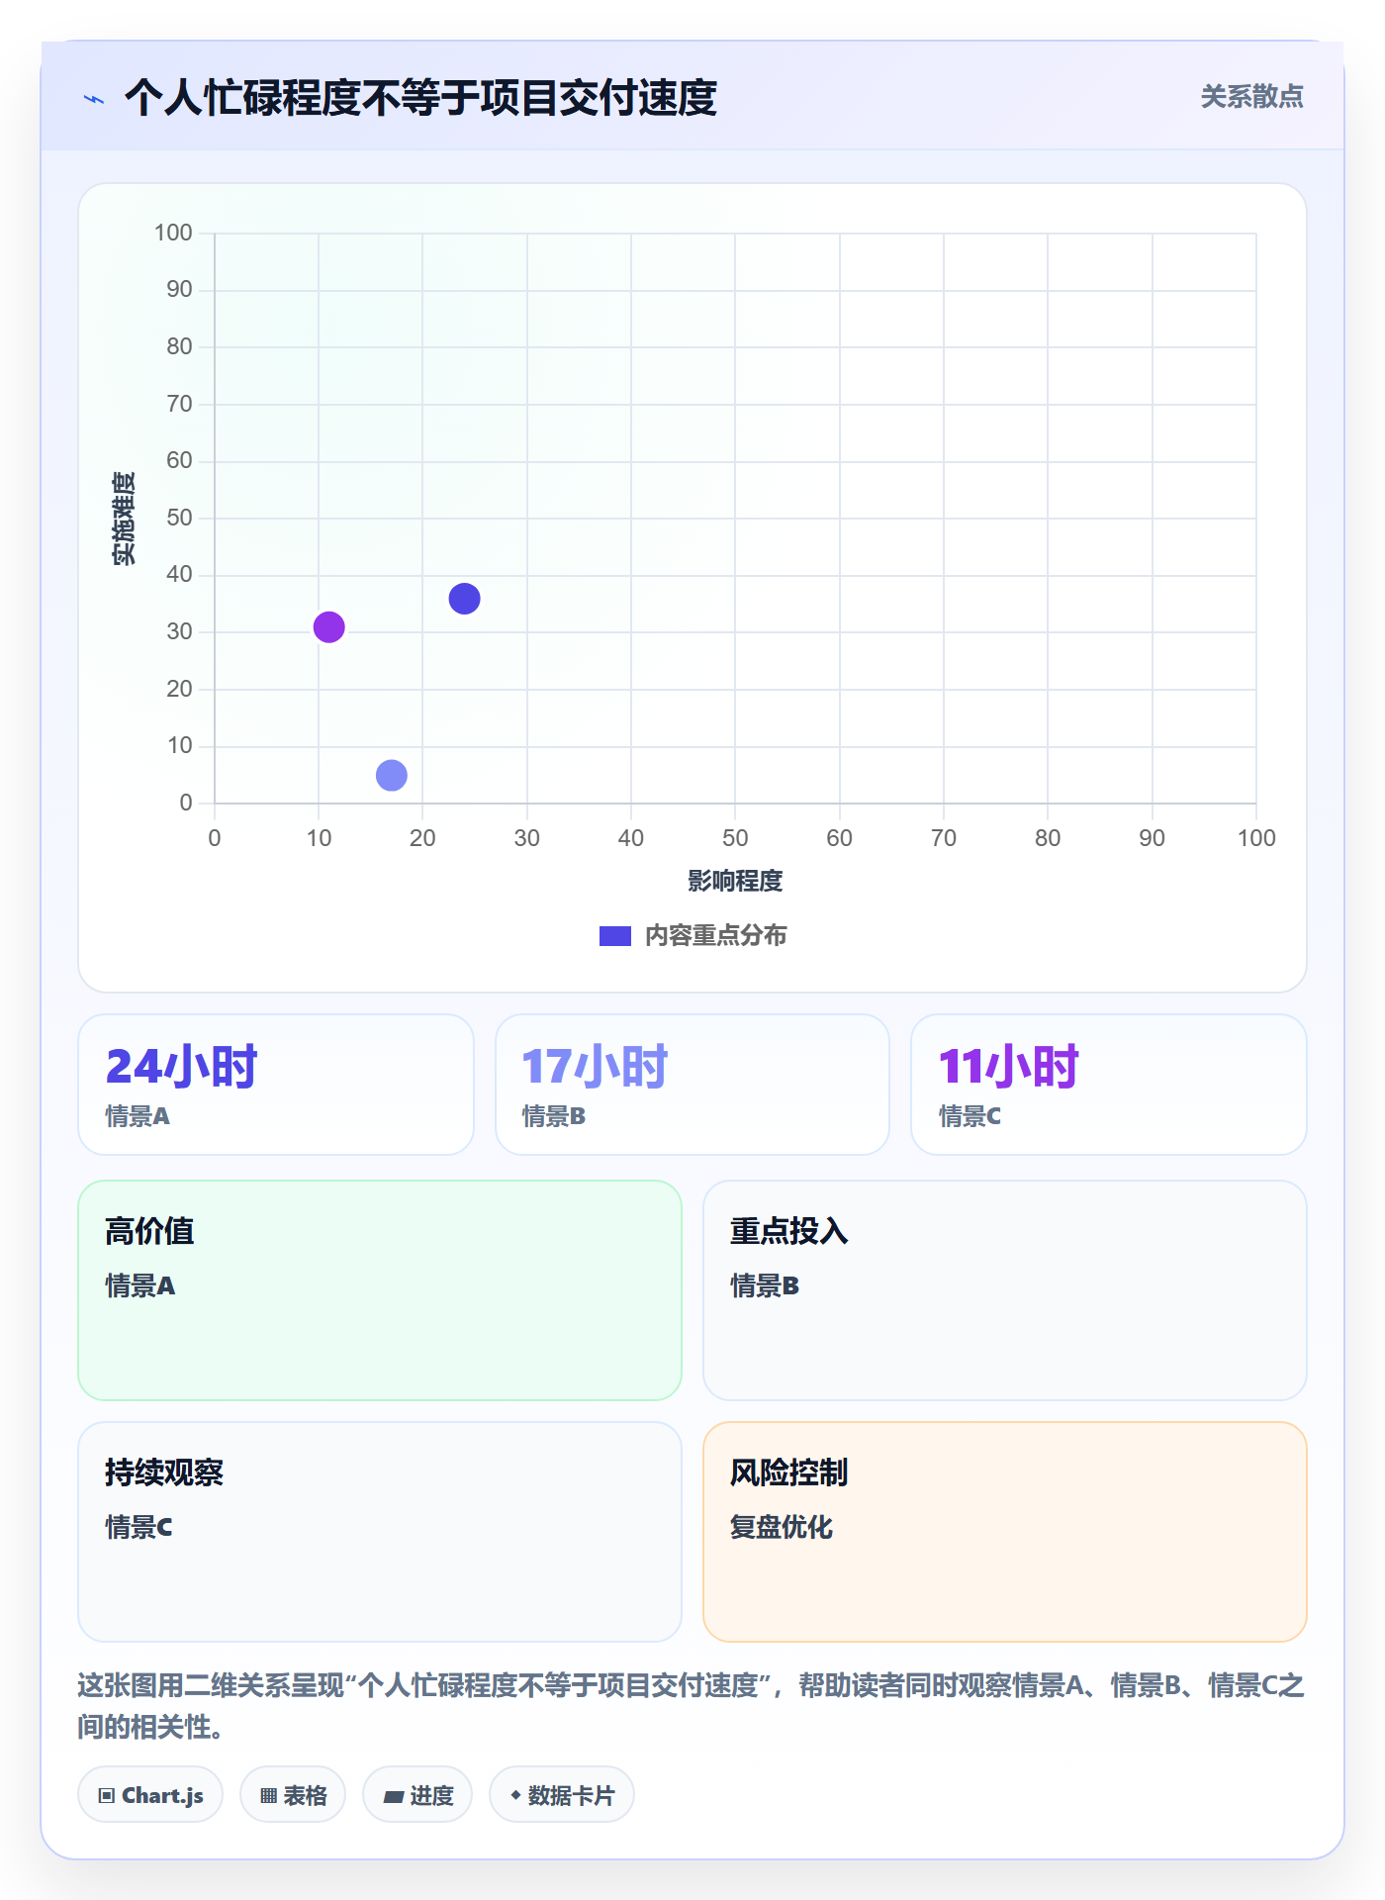Click the 内容重点分布 legend label

pyautogui.click(x=715, y=936)
